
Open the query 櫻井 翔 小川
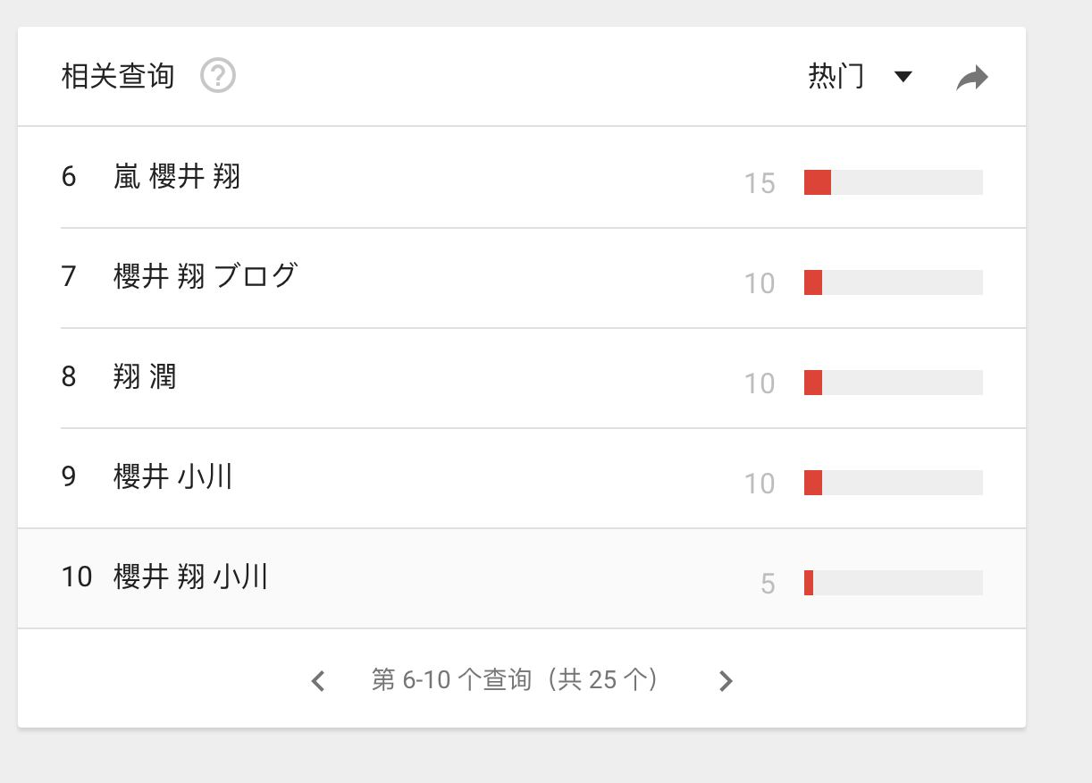190,577
